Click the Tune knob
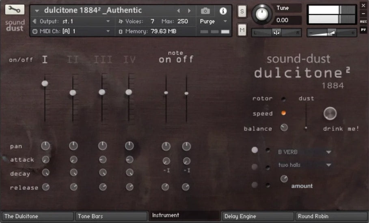 (x=262, y=15)
